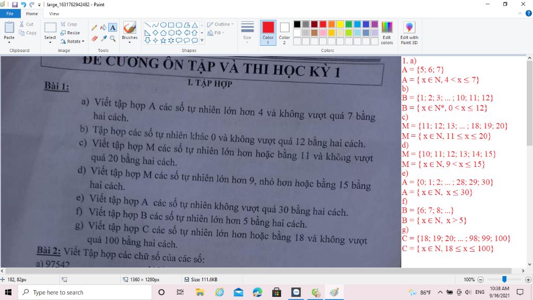Choose the Triangle shape

pyautogui.click(x=195, y=25)
